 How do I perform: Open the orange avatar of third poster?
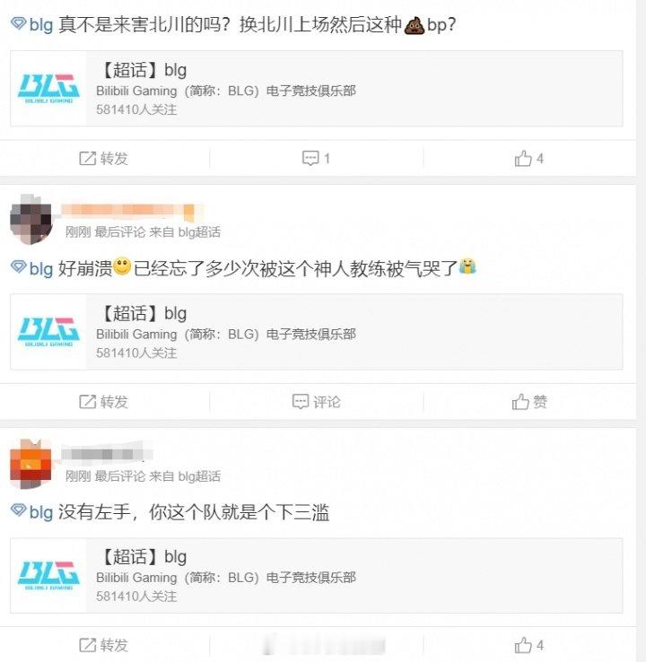click(x=31, y=464)
